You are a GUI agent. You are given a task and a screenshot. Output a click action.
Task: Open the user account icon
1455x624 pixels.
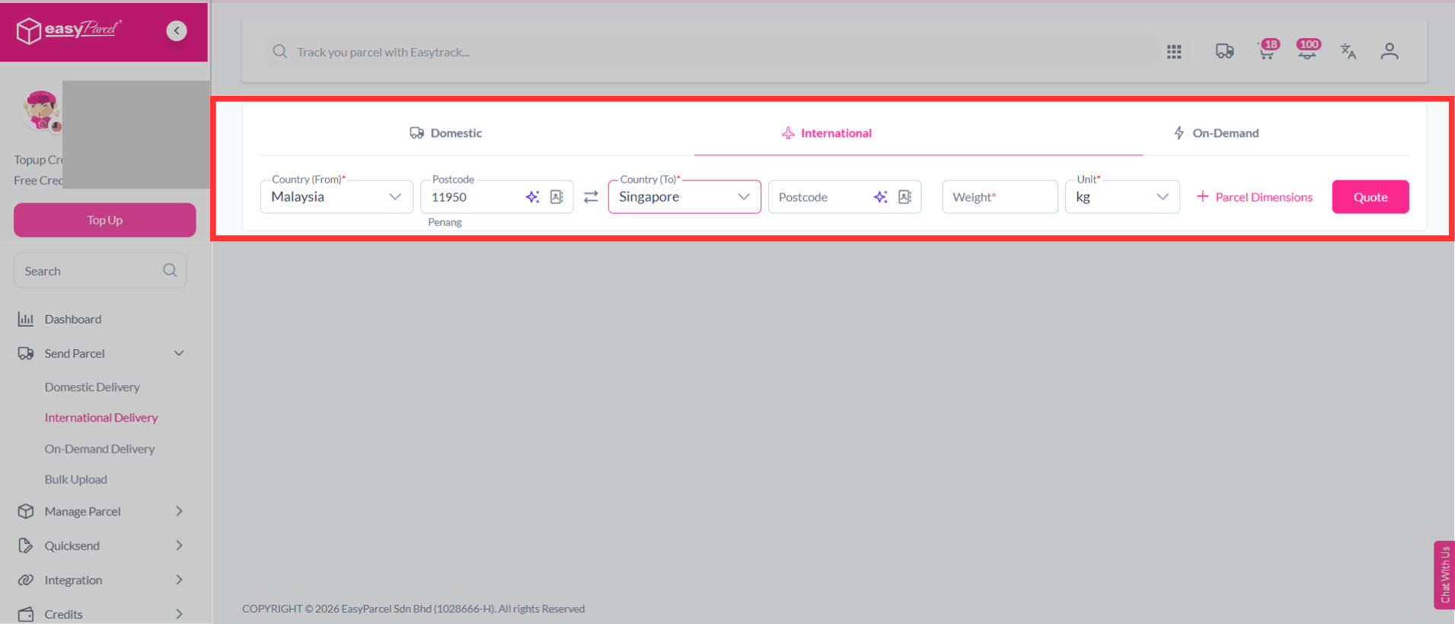click(x=1390, y=51)
